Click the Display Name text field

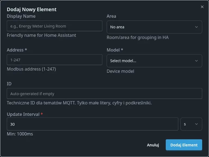coord(54,26)
